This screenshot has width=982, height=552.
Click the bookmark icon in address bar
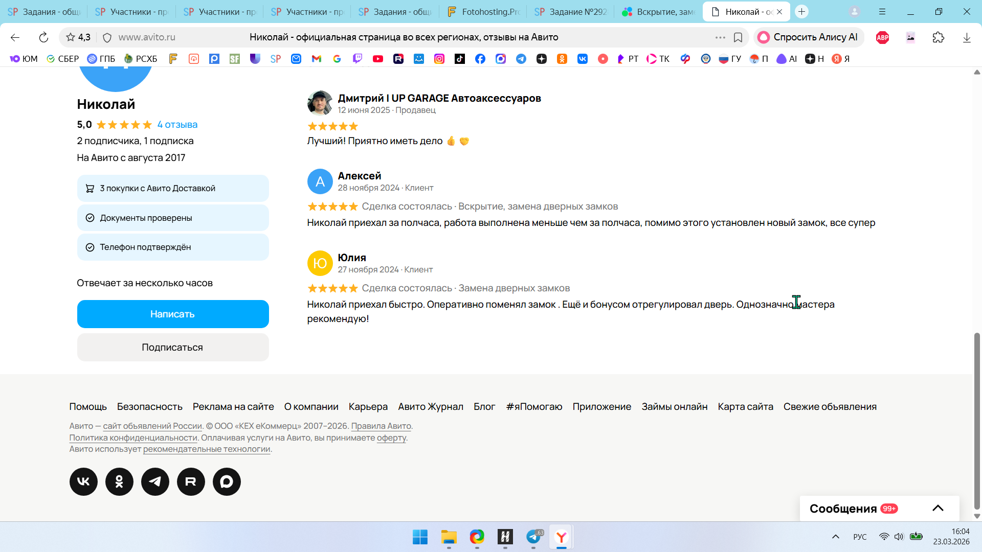(738, 37)
